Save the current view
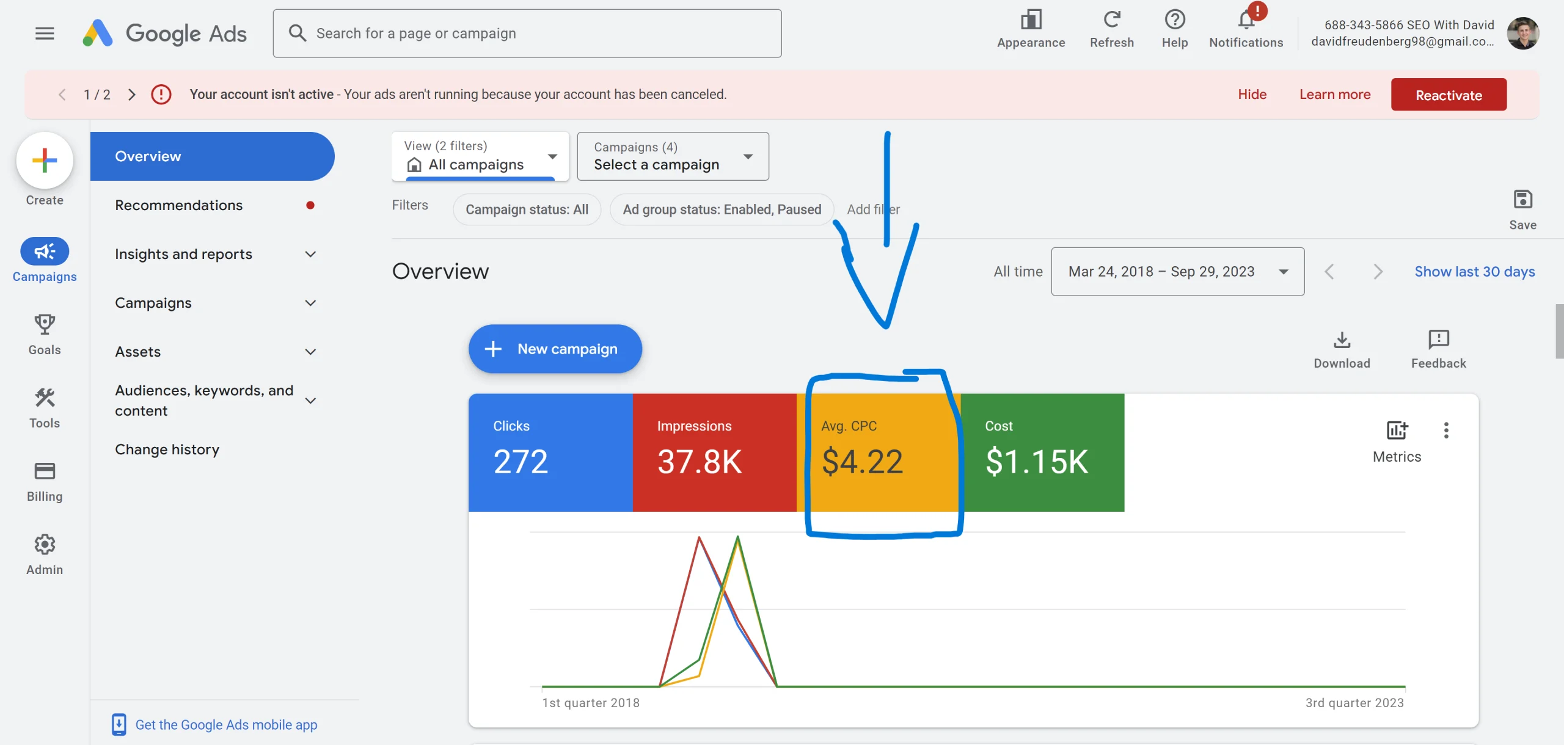This screenshot has height=745, width=1564. pos(1522,209)
